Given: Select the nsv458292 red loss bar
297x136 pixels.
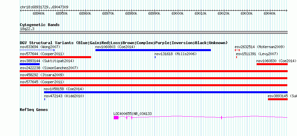Looking at the screenshot, I should coord(154,78).
